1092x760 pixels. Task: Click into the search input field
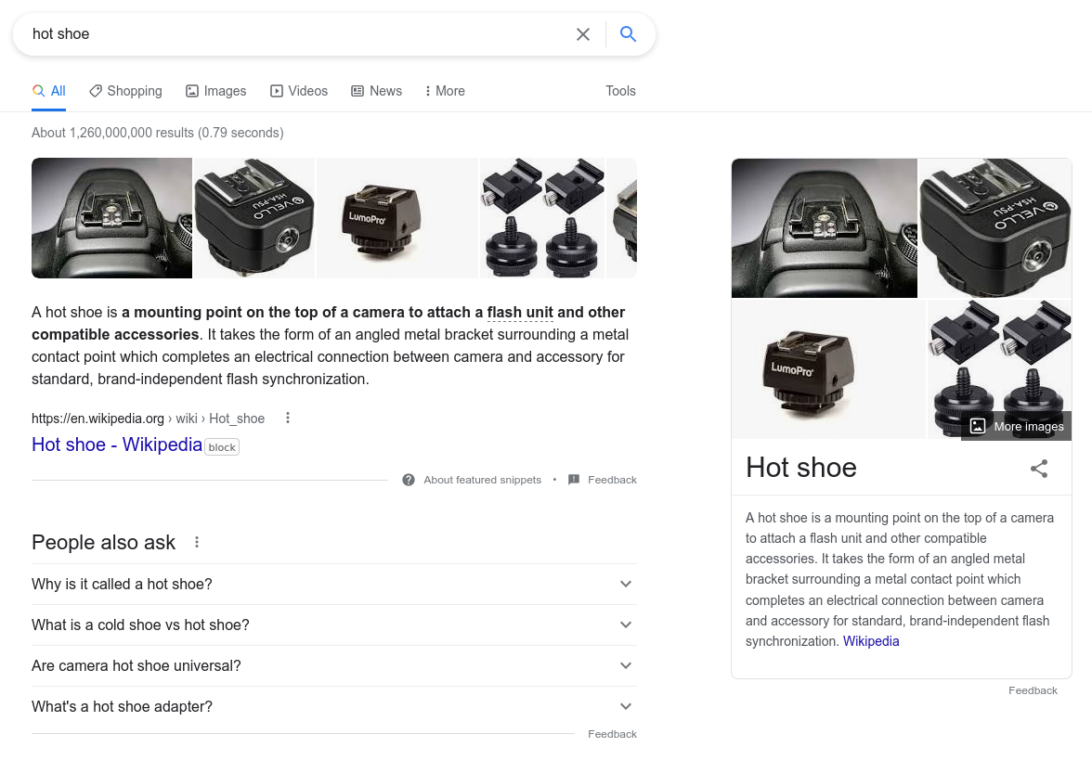coord(297,34)
